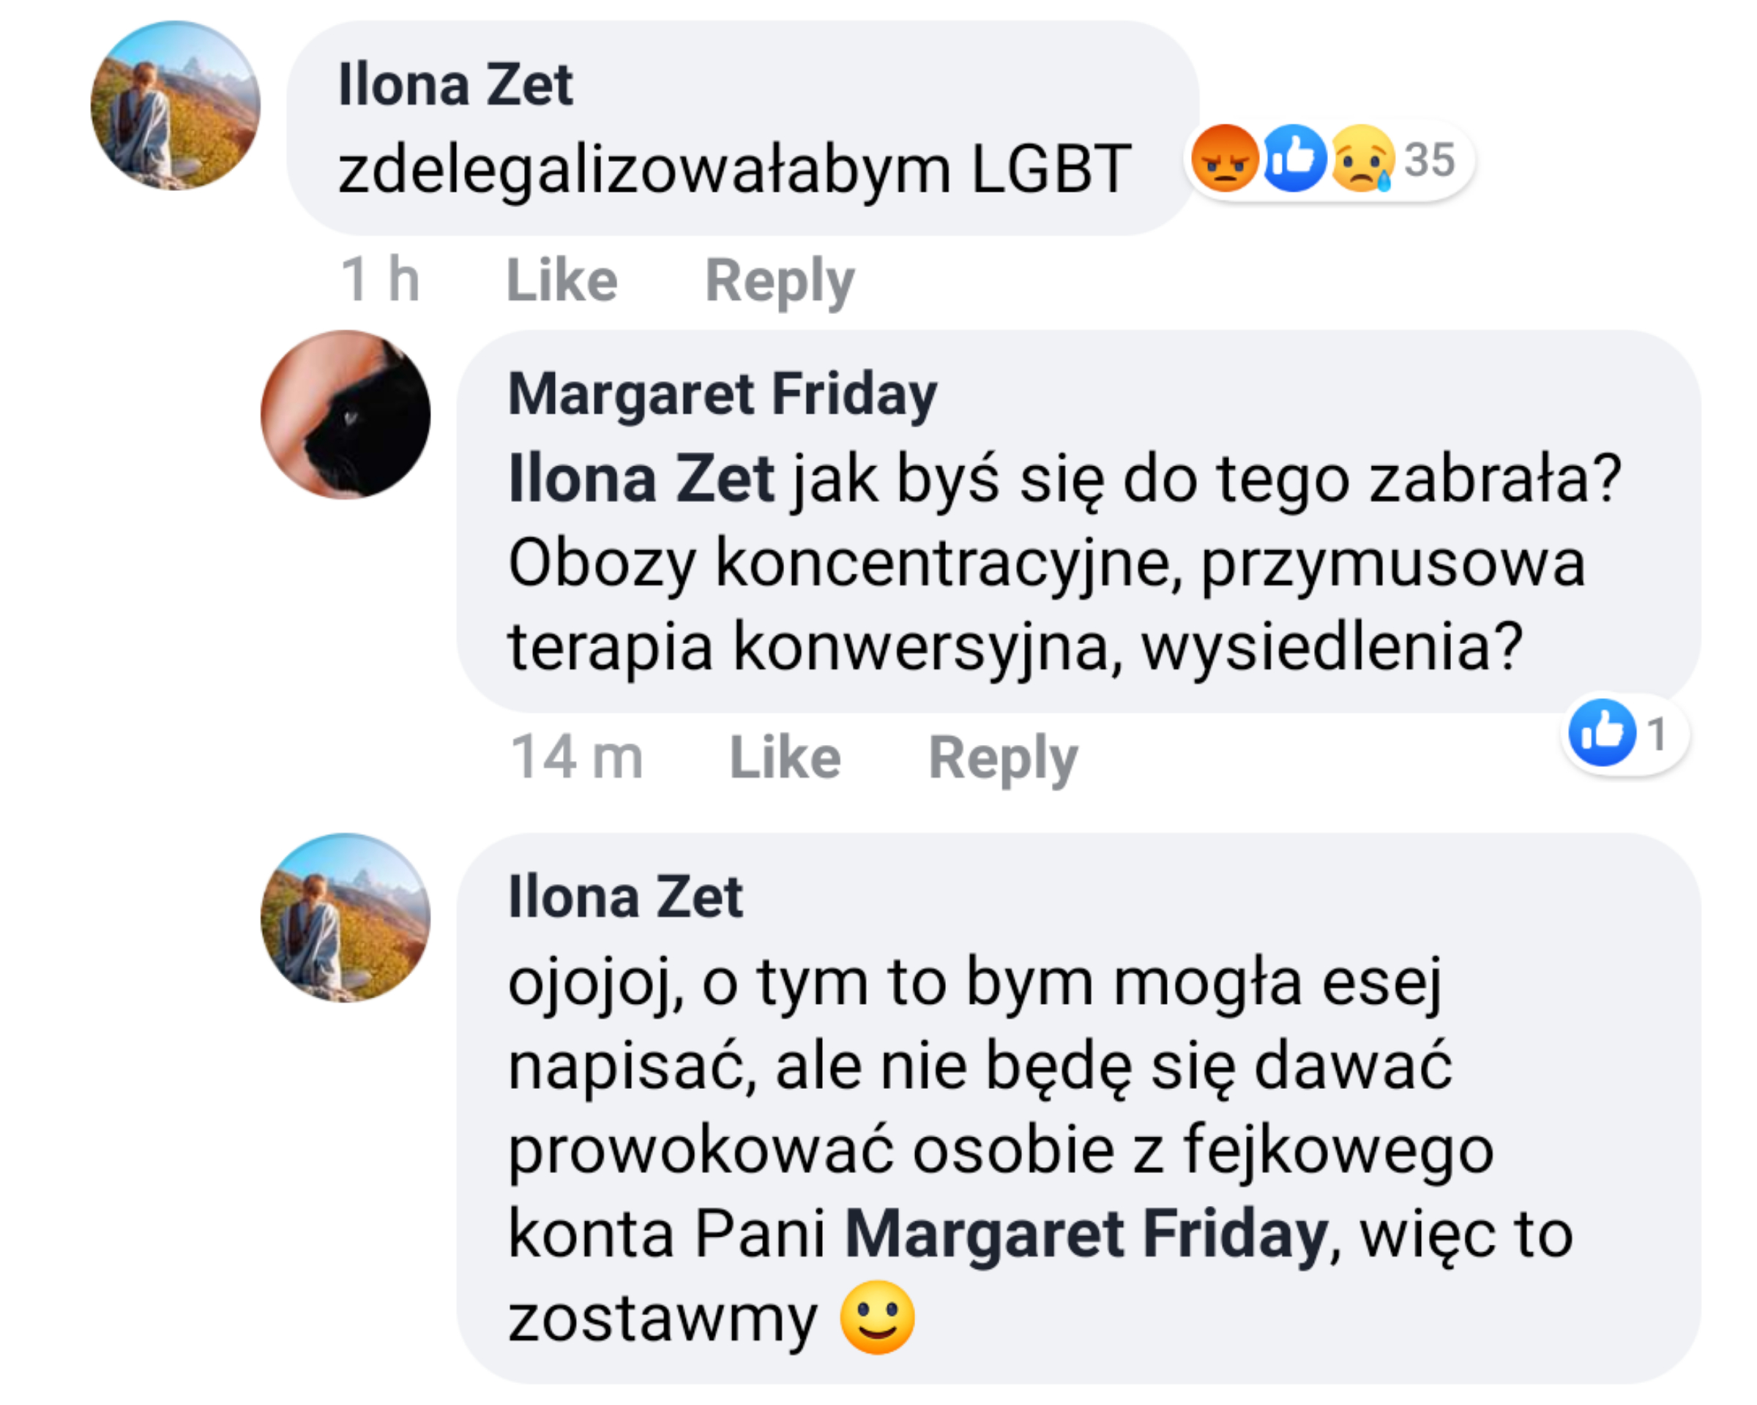The width and height of the screenshot is (1757, 1405).
Task: Click the blue thumbs-up reaction on first comment
Action: (1294, 159)
